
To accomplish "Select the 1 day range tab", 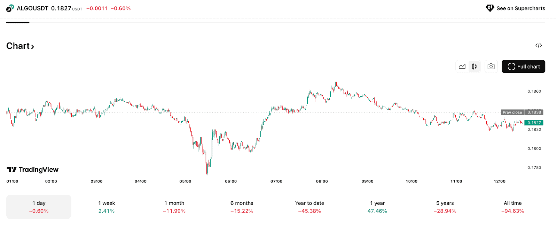I will tap(39, 207).
